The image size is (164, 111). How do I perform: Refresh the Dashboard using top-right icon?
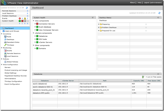(159, 13)
